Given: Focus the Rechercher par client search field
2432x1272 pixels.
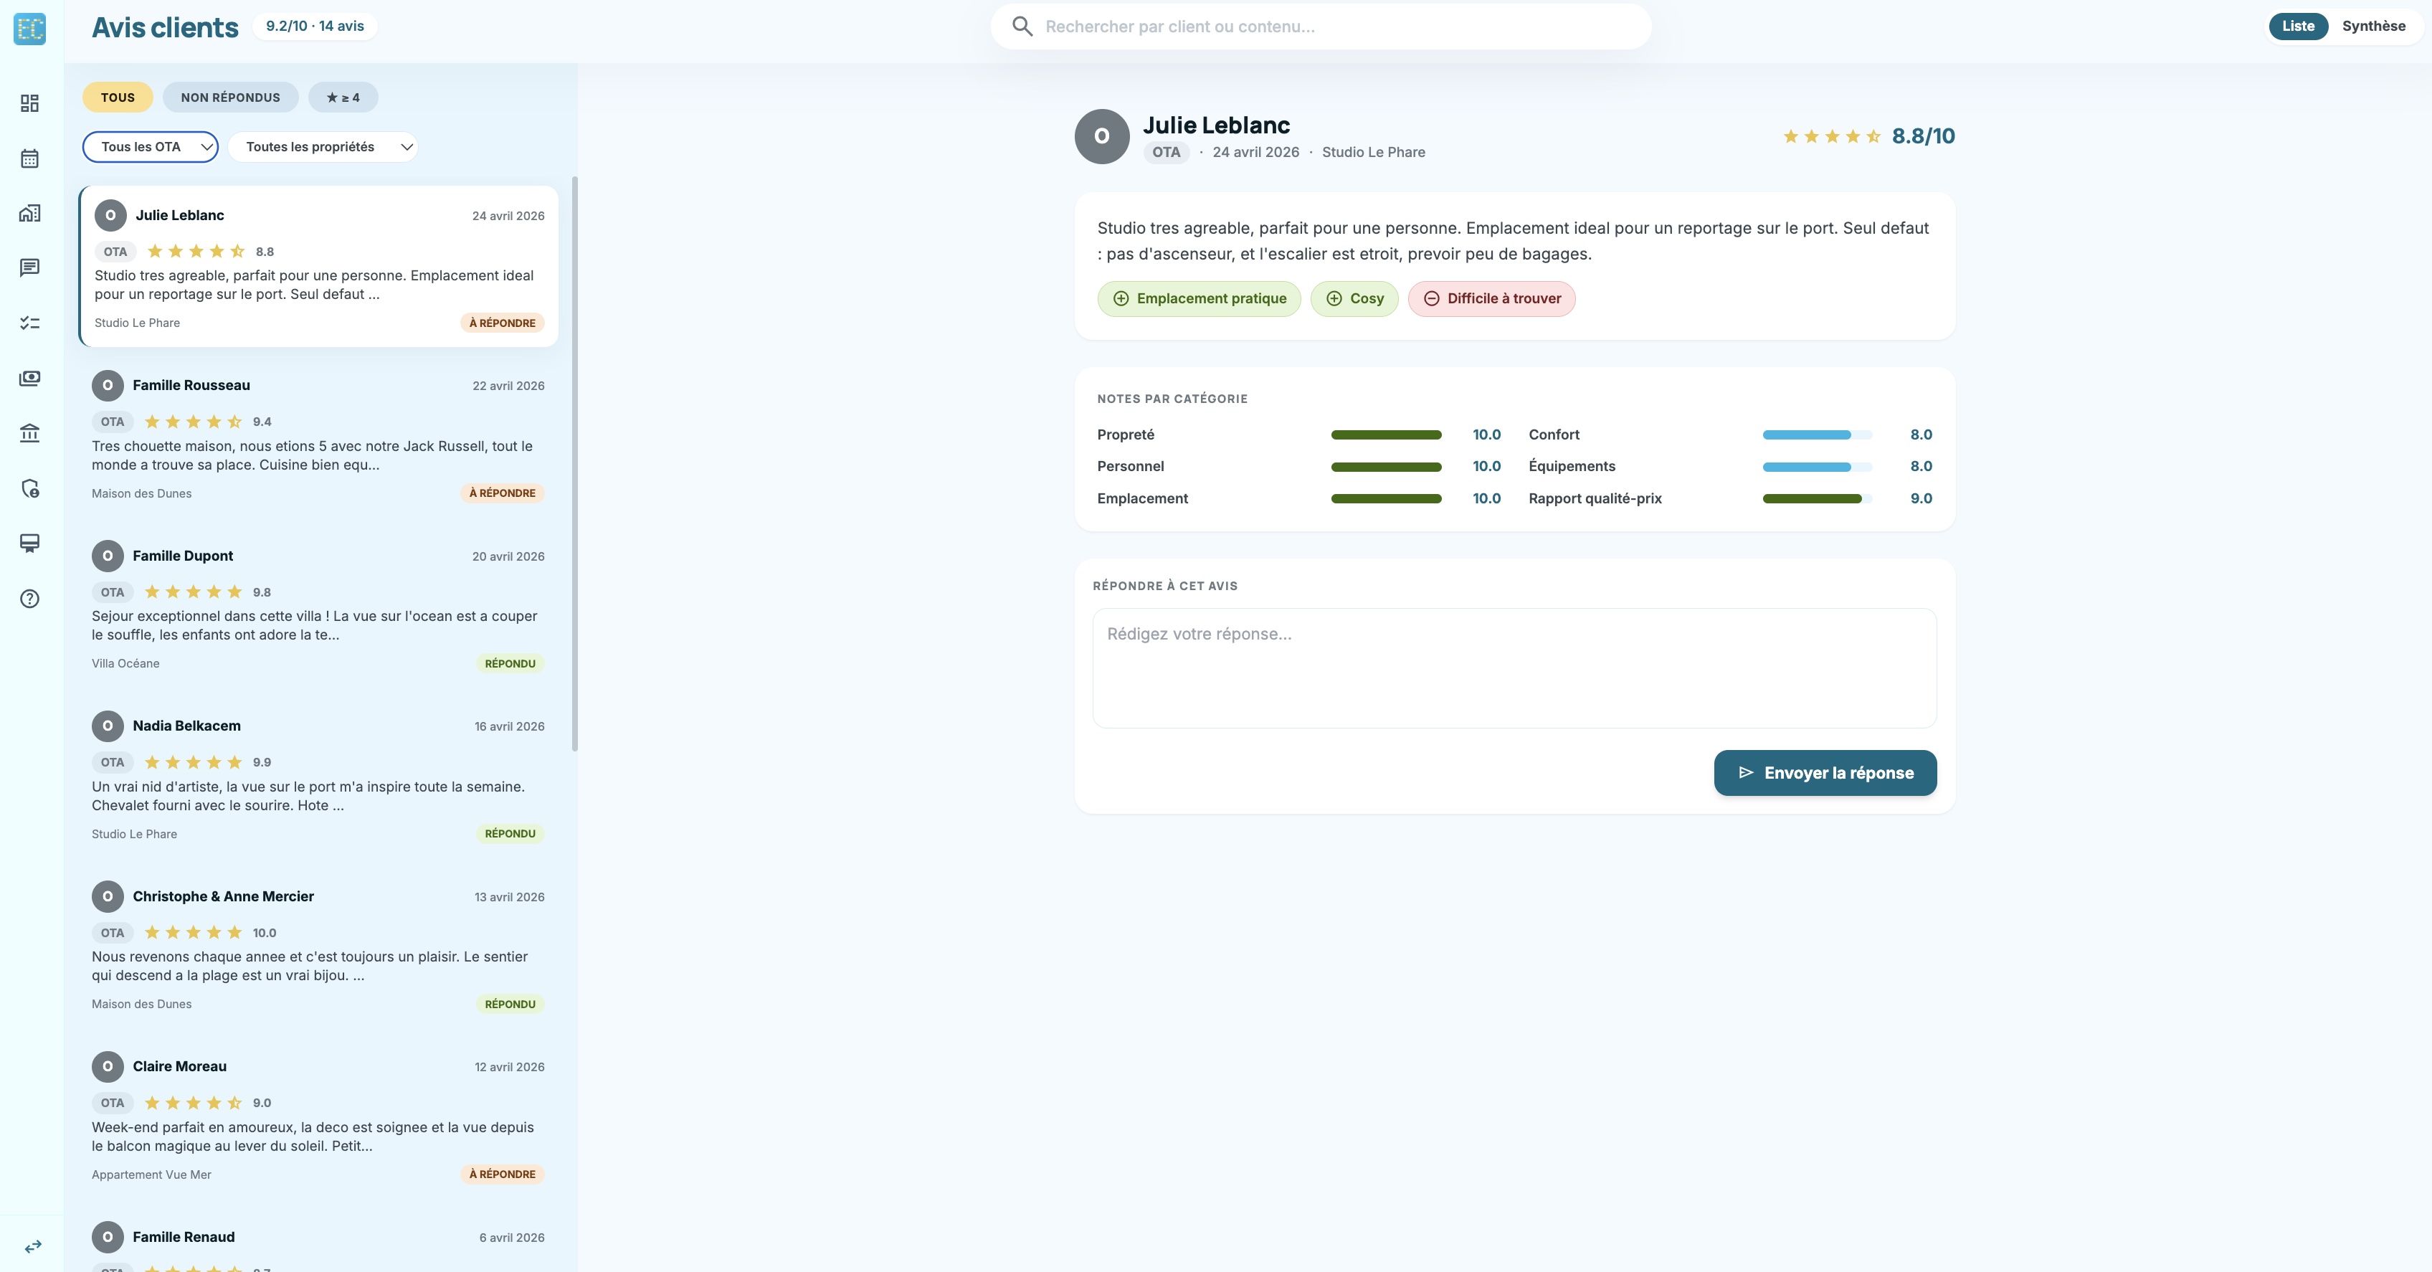Looking at the screenshot, I should [1321, 27].
